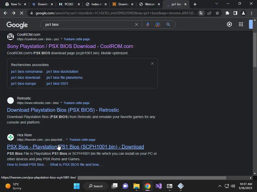Open the volume control in tray

click(233, 186)
